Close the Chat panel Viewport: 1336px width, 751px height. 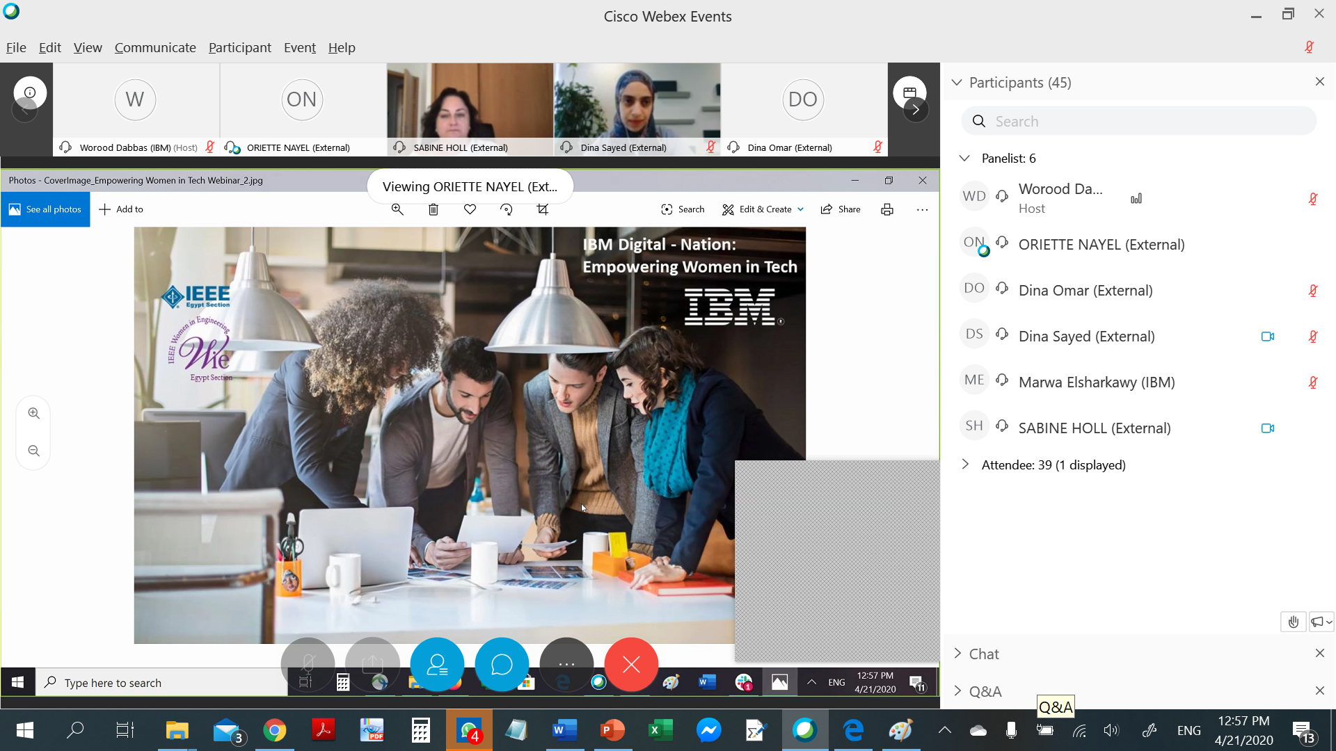click(x=1320, y=654)
